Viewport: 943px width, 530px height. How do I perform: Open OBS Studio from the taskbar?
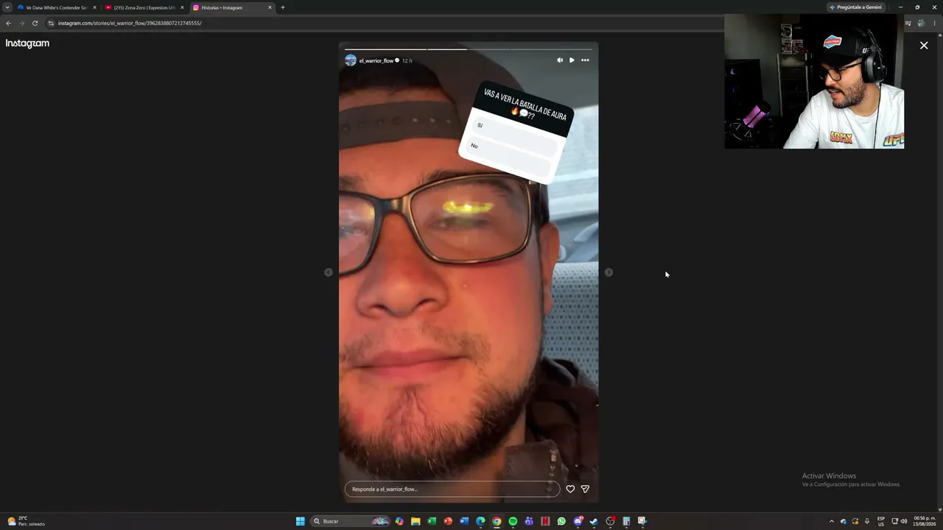pyautogui.click(x=610, y=521)
